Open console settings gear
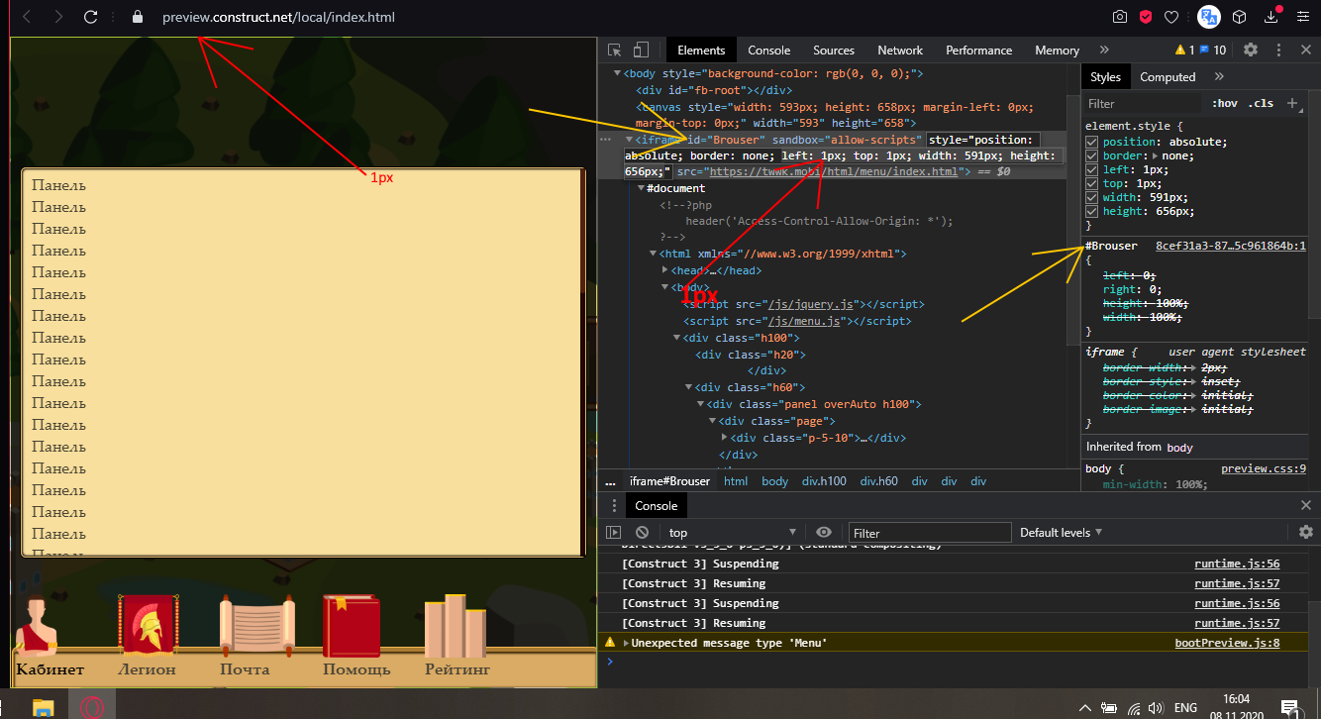Image resolution: width=1321 pixels, height=719 pixels. [x=1305, y=533]
